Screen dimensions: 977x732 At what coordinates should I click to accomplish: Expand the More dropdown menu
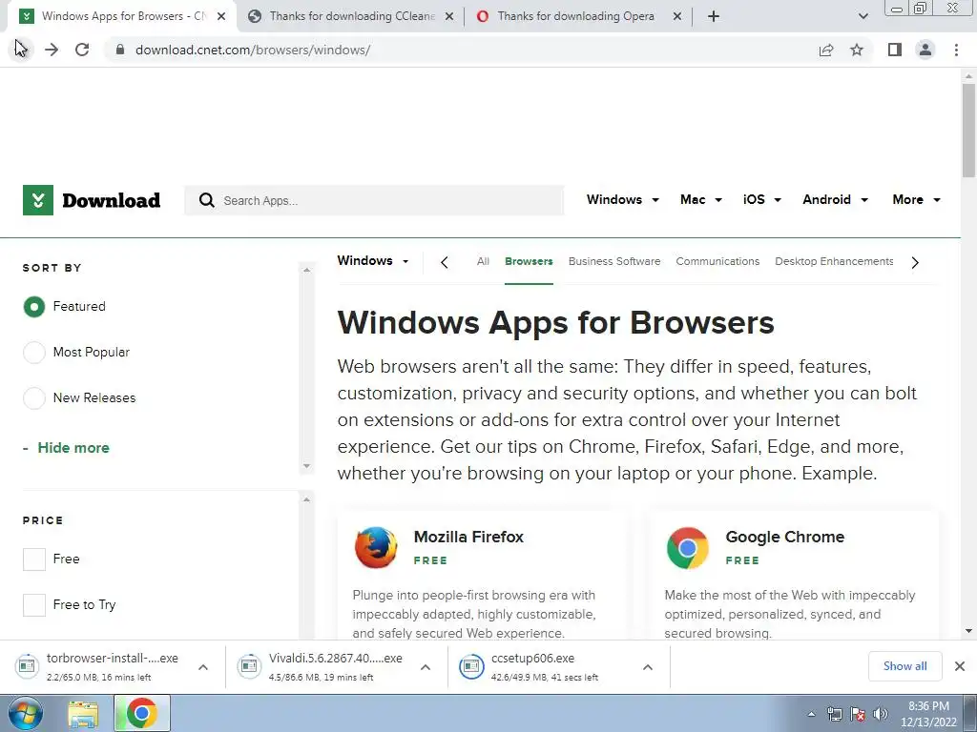[x=916, y=200]
